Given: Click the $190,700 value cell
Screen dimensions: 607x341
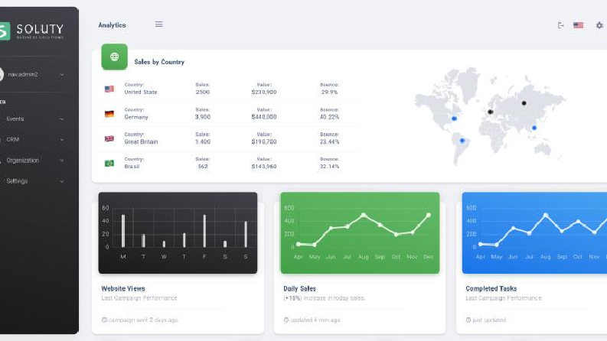Looking at the screenshot, I should point(264,141).
